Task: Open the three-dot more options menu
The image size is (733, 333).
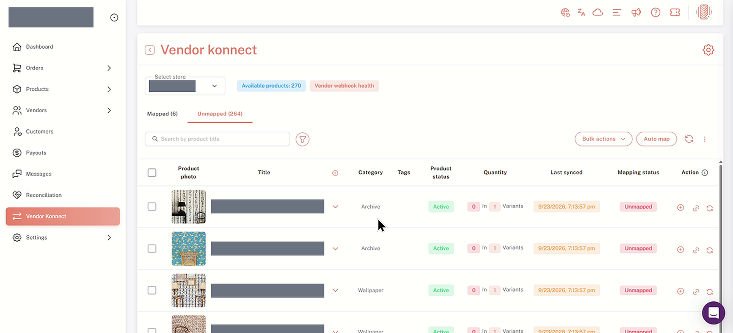Action: click(x=705, y=139)
